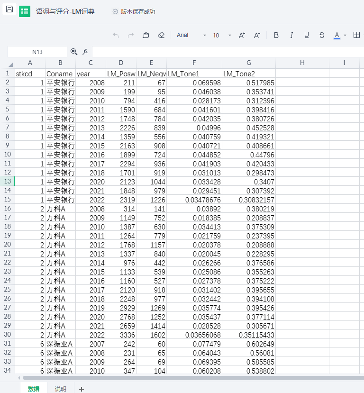Click the green spreadsheet app icon

click(25, 11)
